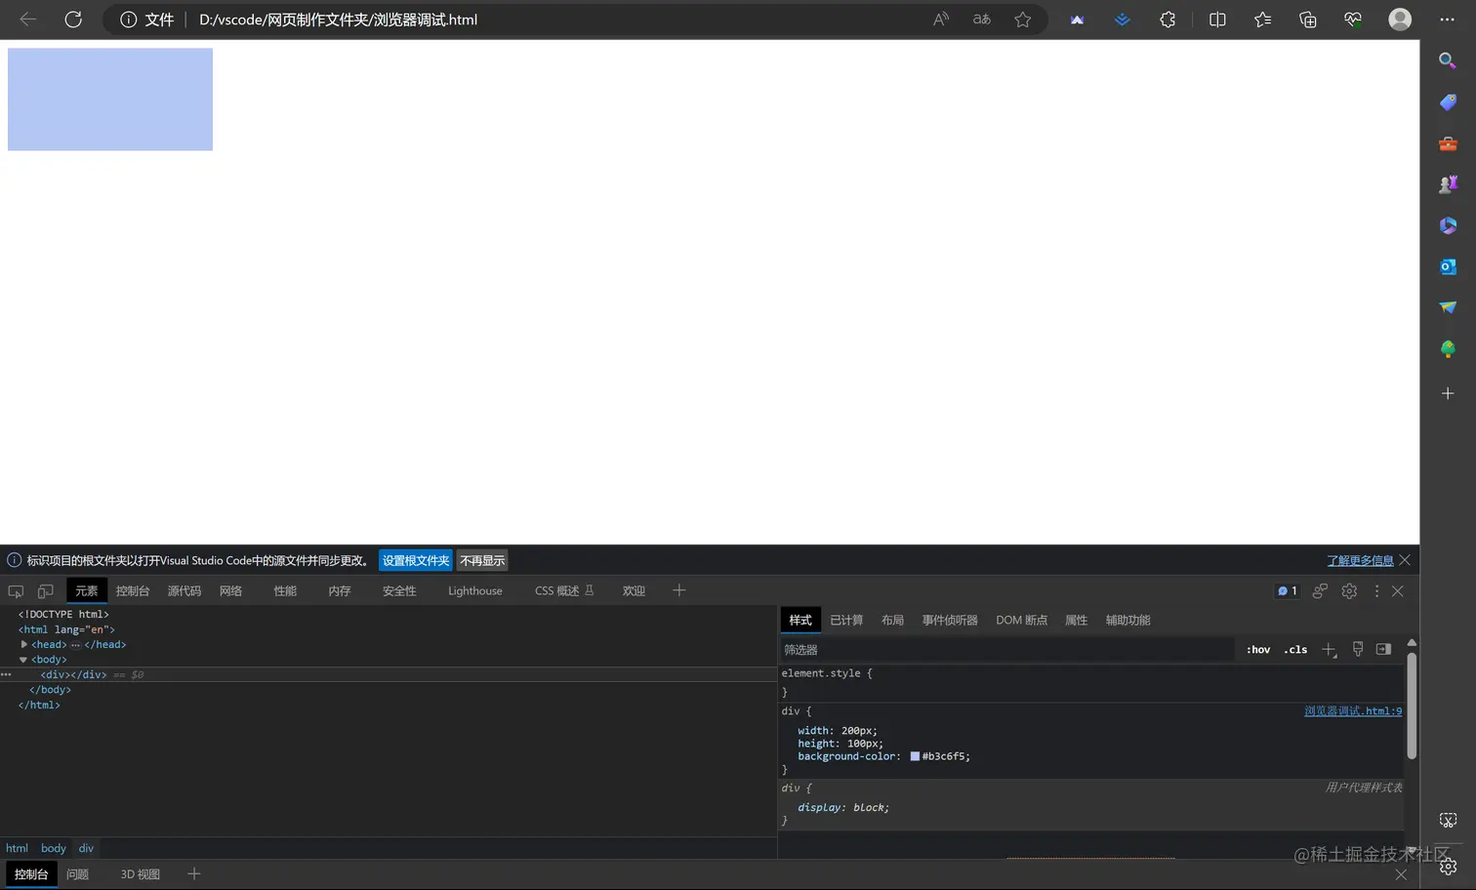
Task: Collapse the body element node
Action: point(23,660)
